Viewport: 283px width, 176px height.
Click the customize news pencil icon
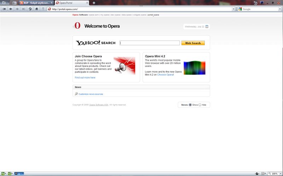pyautogui.click(x=76, y=94)
